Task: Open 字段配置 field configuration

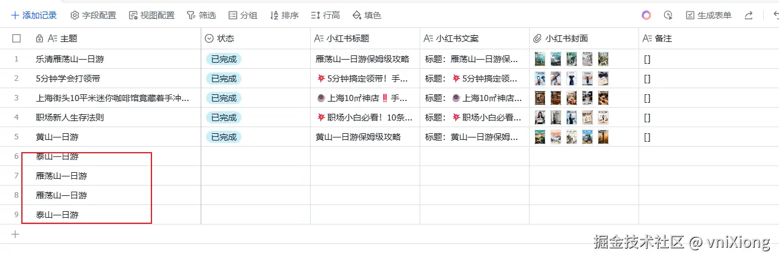Action: (x=93, y=15)
